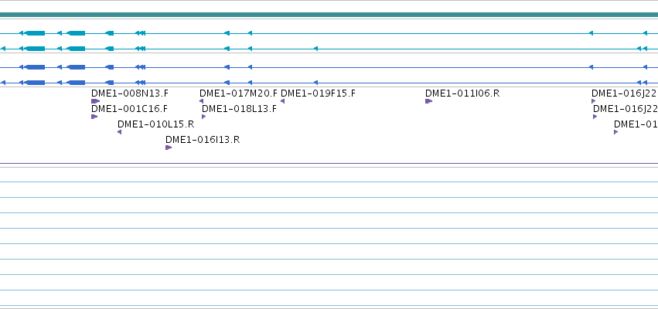Click the small arrow glyph under DME1-017M20.F
This screenshot has height=309, width=658.
pos(202,101)
